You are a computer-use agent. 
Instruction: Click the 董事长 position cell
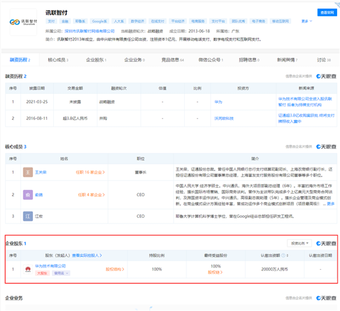141,172
